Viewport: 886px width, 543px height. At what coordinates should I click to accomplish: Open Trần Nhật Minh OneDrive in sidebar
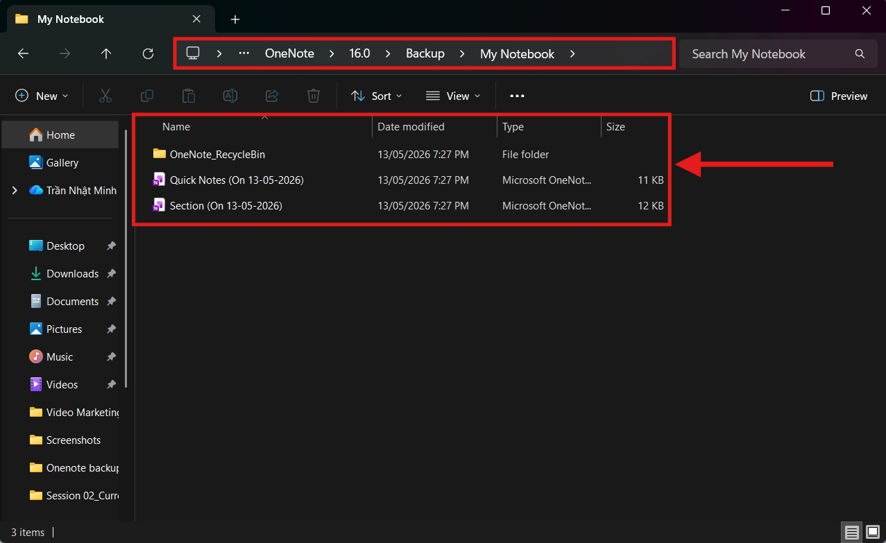point(81,190)
